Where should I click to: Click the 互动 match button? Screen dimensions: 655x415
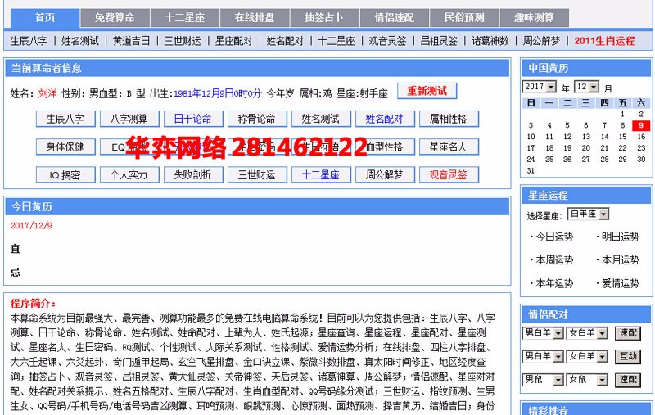coord(628,357)
